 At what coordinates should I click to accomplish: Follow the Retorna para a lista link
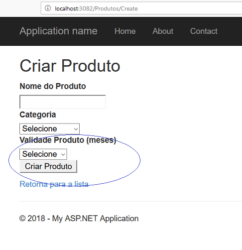[54, 184]
